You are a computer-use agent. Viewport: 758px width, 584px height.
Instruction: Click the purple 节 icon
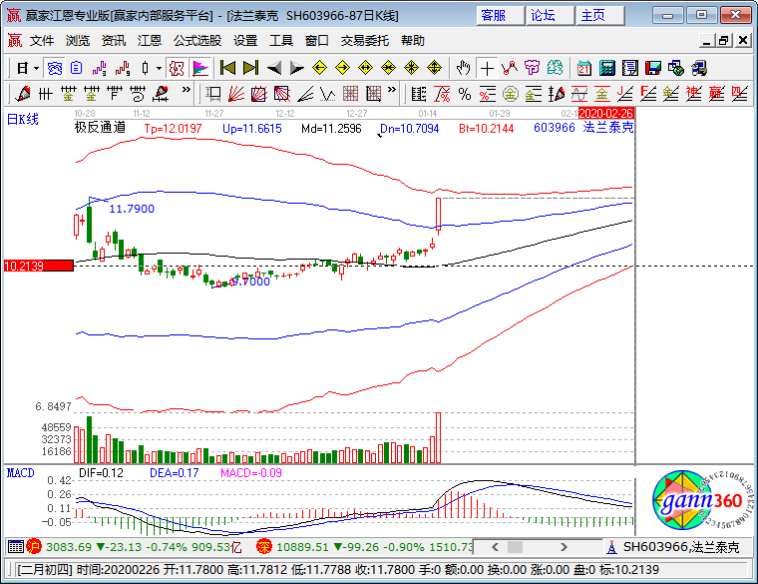533,68
